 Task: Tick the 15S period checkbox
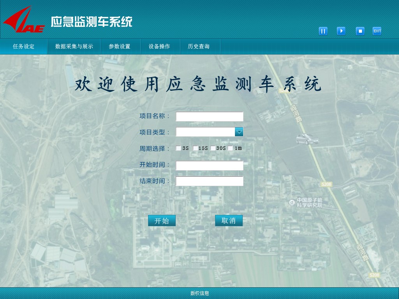195,148
